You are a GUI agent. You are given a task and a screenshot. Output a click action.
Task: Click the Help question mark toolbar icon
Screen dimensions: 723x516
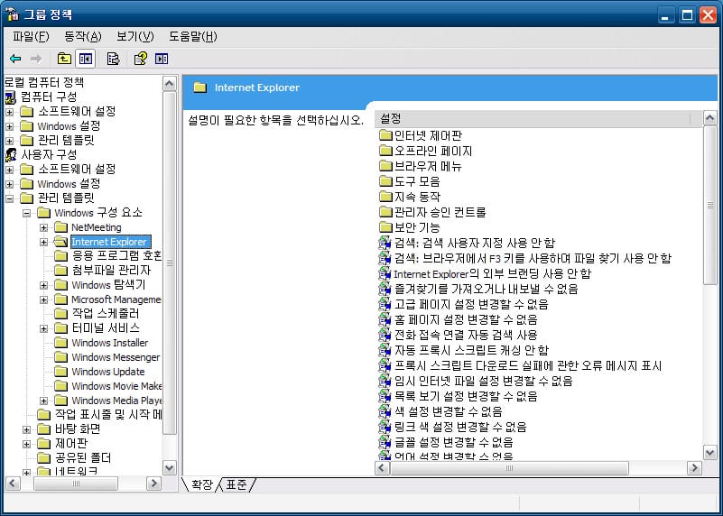click(x=140, y=60)
